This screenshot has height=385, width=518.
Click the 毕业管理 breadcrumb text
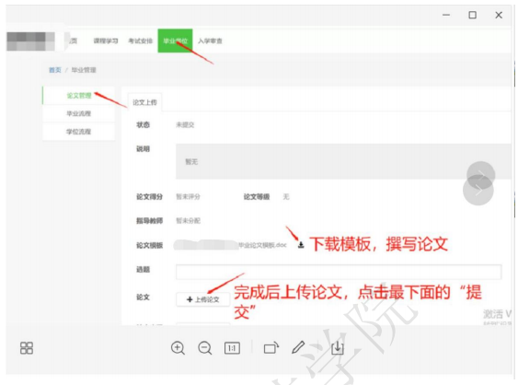tap(84, 70)
